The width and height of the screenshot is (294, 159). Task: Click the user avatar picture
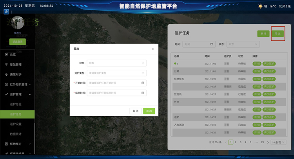pyautogui.click(x=18, y=22)
